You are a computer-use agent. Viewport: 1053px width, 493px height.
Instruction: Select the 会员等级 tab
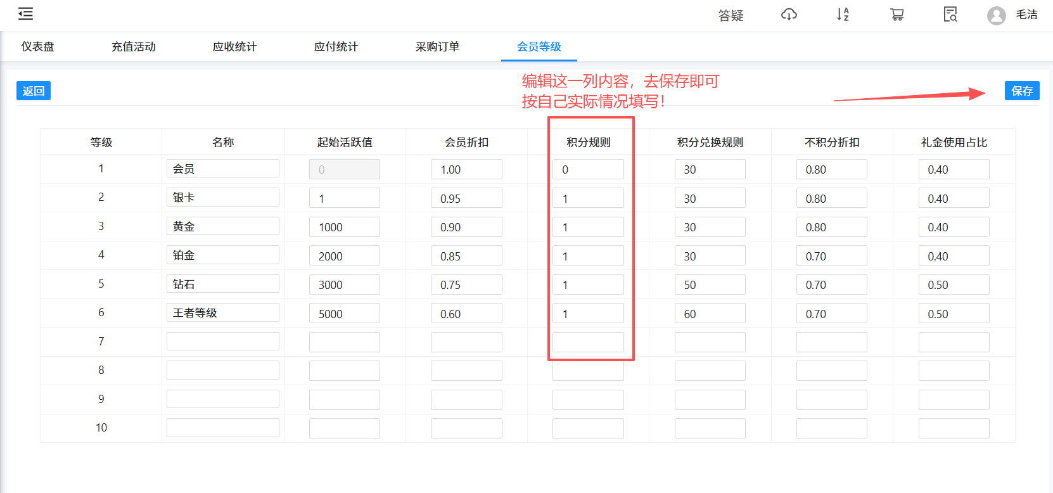pyautogui.click(x=539, y=47)
